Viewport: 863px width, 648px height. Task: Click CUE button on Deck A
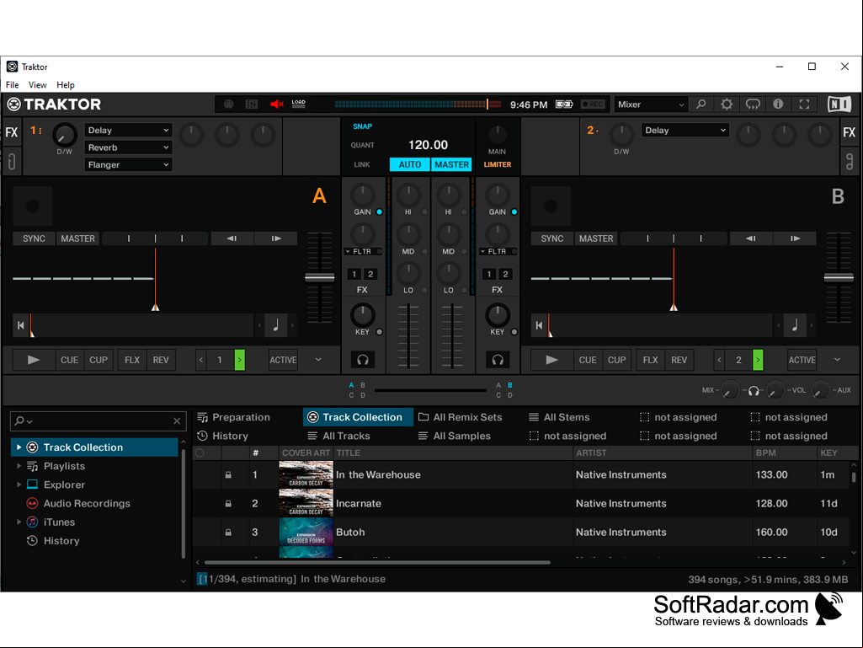[x=69, y=361]
